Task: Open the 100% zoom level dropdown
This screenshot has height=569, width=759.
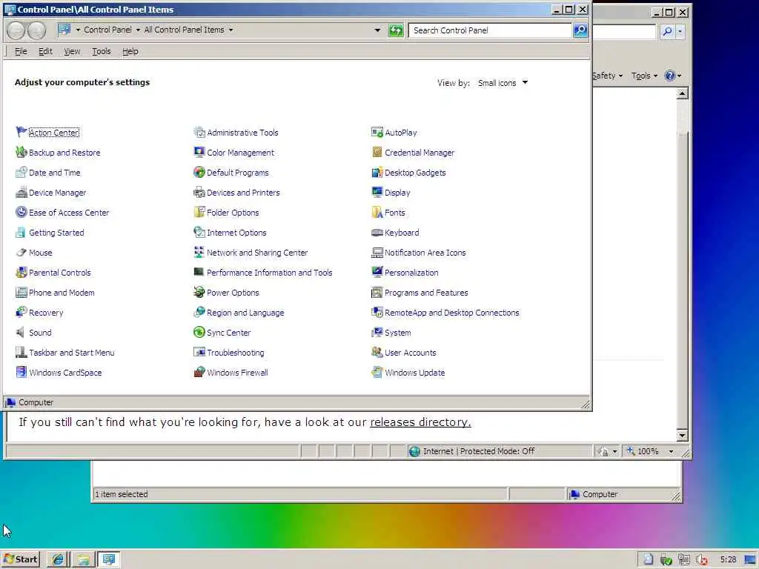Action: [x=671, y=451]
